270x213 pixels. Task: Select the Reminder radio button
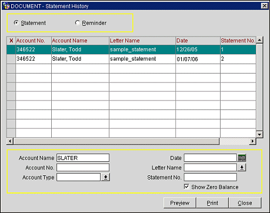78,23
